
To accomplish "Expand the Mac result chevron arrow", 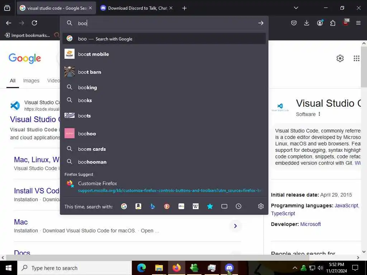I will click(235, 226).
